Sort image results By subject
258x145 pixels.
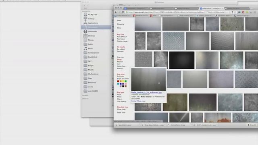point(121,49)
